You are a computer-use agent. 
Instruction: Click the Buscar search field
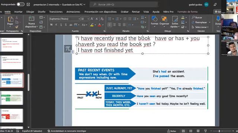[124, 4]
